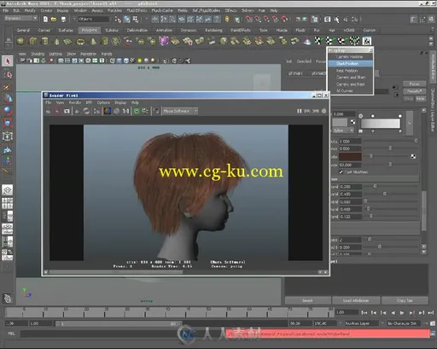The image size is (437, 349).
Task: Click the purple polygon cube shelf icon
Action: click(x=164, y=41)
